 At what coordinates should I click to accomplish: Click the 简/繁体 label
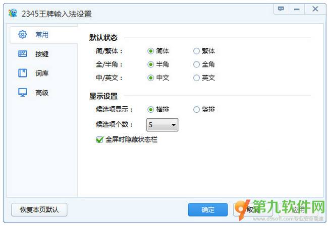(x=109, y=51)
